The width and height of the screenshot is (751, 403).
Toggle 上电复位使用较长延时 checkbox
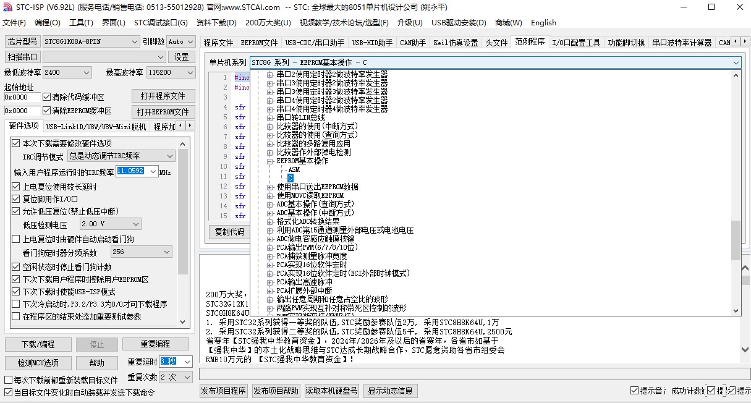click(16, 187)
